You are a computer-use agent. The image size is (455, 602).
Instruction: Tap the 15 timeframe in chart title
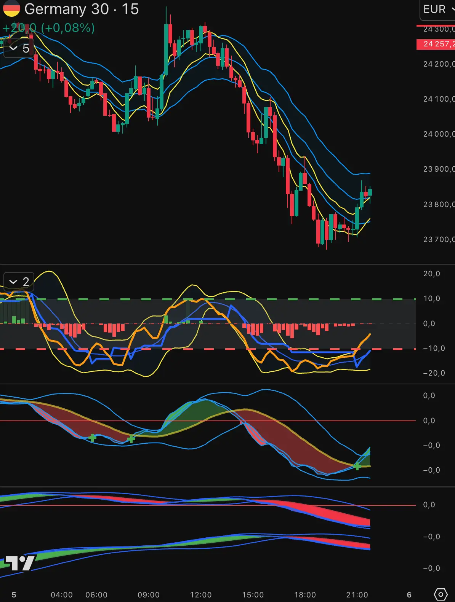click(130, 9)
